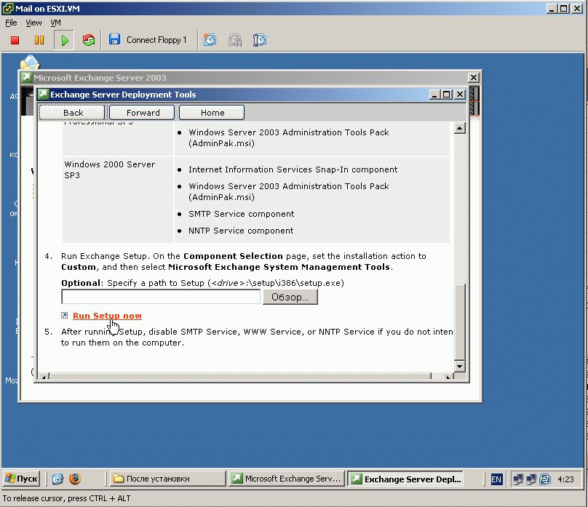Image resolution: width=588 pixels, height=507 pixels.
Task: Click Windows 2000 Server SP3 cell
Action: coord(118,200)
